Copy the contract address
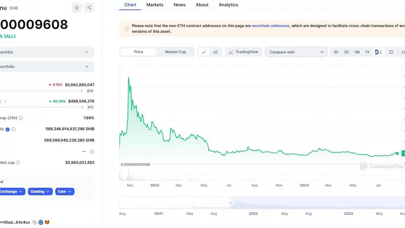This screenshot has width=405, height=228. [x=34, y=222]
